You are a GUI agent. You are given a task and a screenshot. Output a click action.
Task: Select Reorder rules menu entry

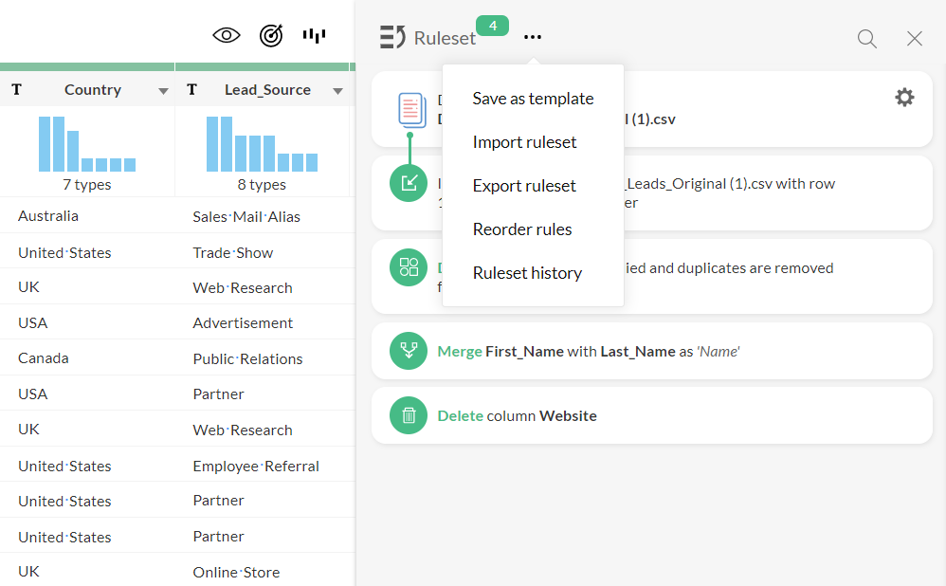coord(521,229)
